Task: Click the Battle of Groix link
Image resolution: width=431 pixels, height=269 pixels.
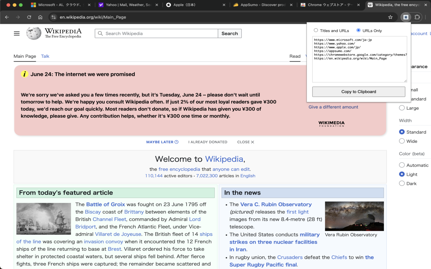Action: click(x=105, y=204)
